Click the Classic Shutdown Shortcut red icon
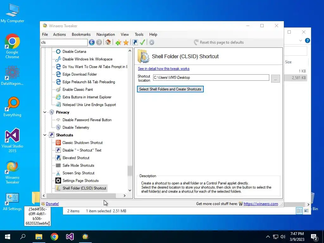The image size is (324, 243). coord(58,143)
